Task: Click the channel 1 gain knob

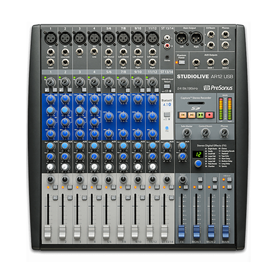Action: pyautogui.click(x=51, y=82)
